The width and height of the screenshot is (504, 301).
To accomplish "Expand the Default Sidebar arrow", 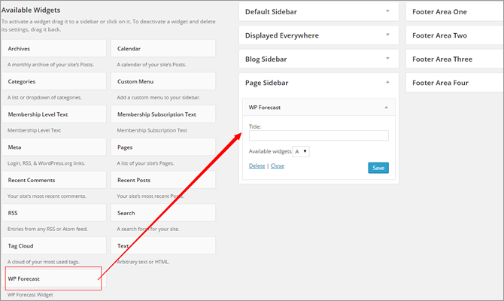I will [x=387, y=11].
